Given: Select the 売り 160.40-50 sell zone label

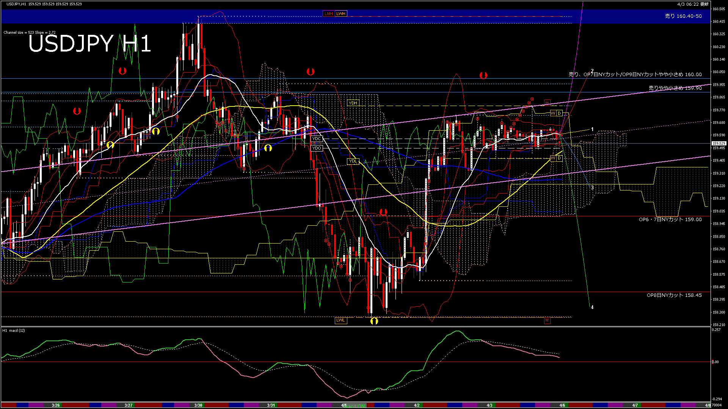Looking at the screenshot, I should 683,16.
